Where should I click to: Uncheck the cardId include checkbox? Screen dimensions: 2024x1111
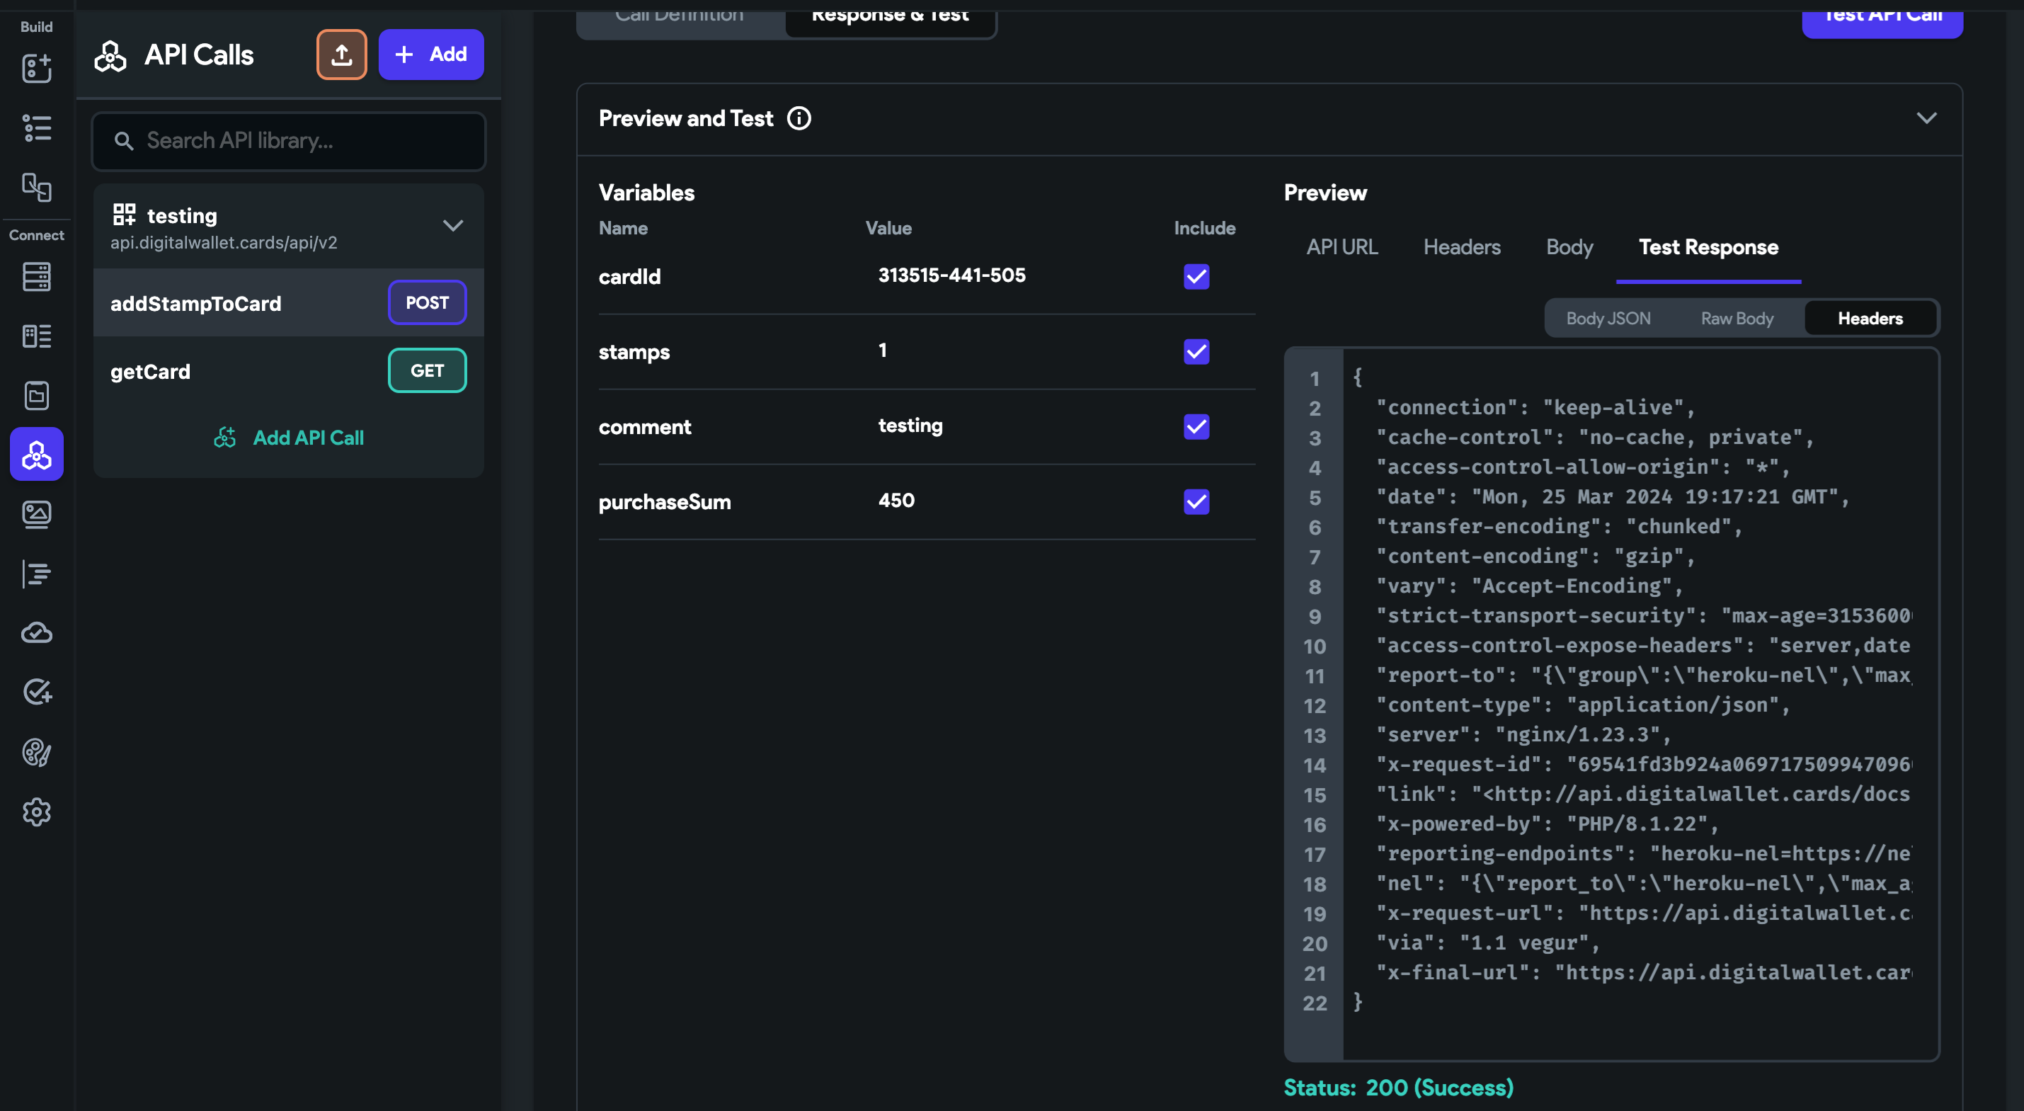tap(1196, 277)
